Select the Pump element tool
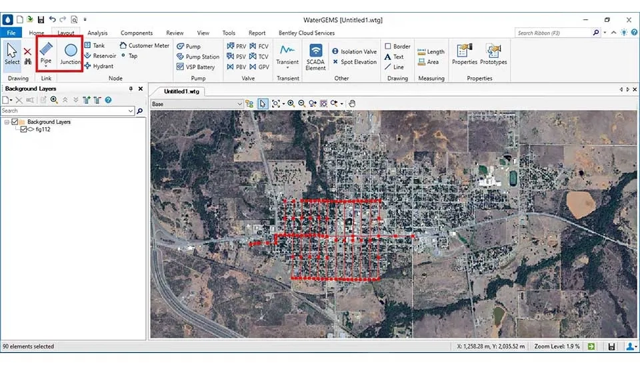The image size is (640, 365). point(189,46)
